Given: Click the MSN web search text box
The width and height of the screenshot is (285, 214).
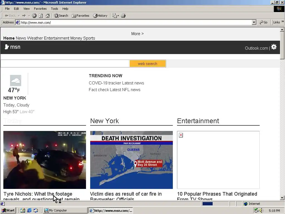Looking at the screenshot, I should [65, 64].
